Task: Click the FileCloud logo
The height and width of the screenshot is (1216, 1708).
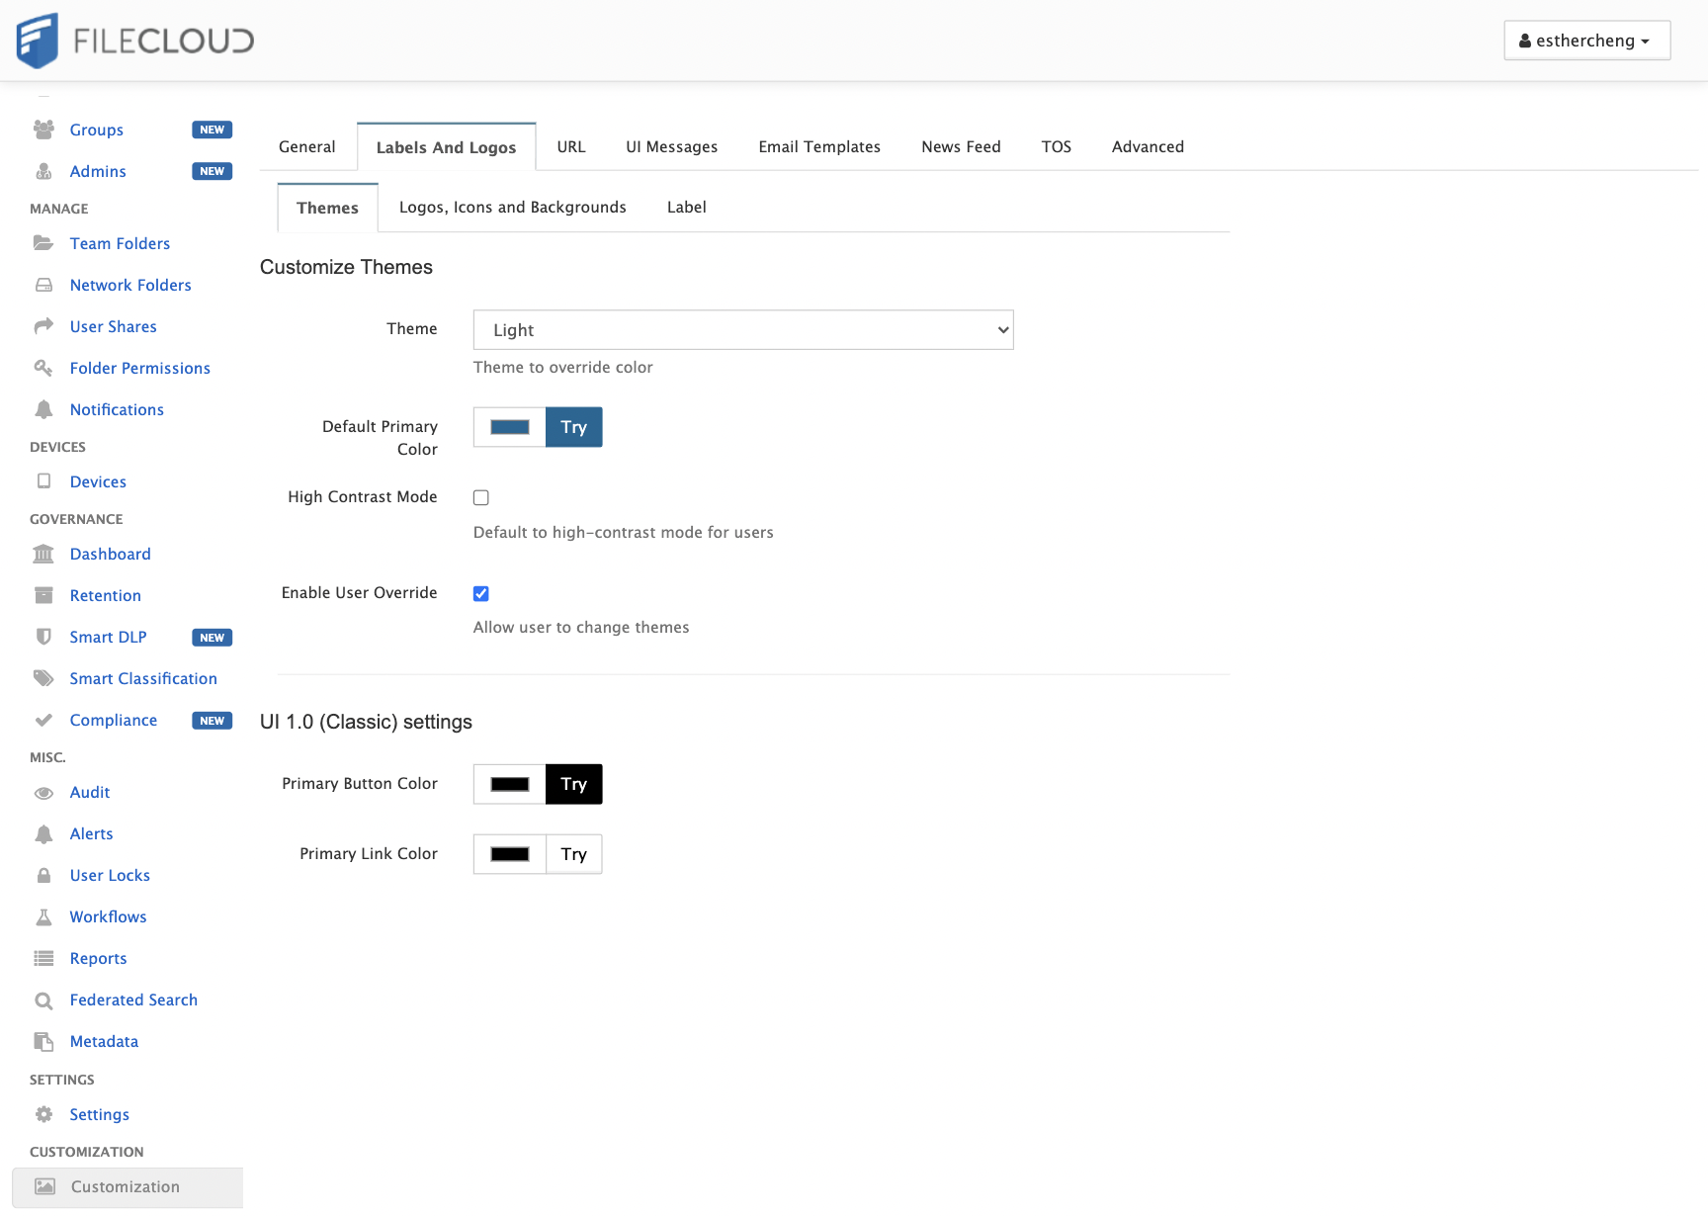Action: [135, 41]
